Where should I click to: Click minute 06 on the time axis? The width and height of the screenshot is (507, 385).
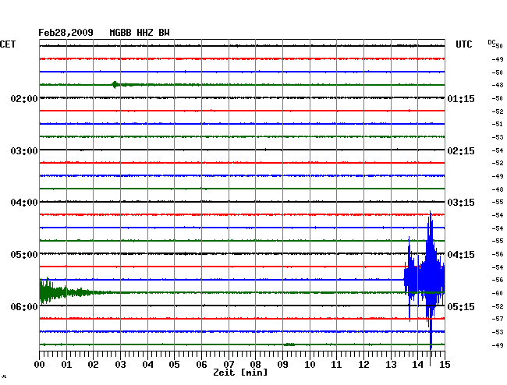[201, 364]
